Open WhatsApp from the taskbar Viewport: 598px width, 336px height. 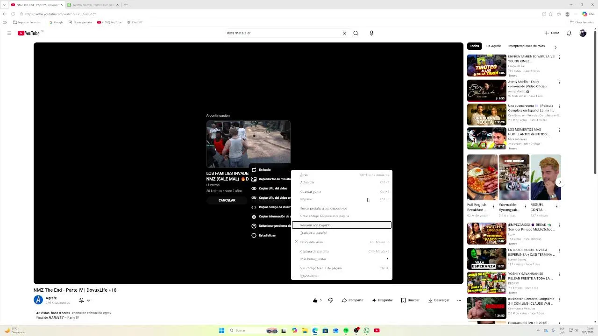pyautogui.click(x=366, y=330)
